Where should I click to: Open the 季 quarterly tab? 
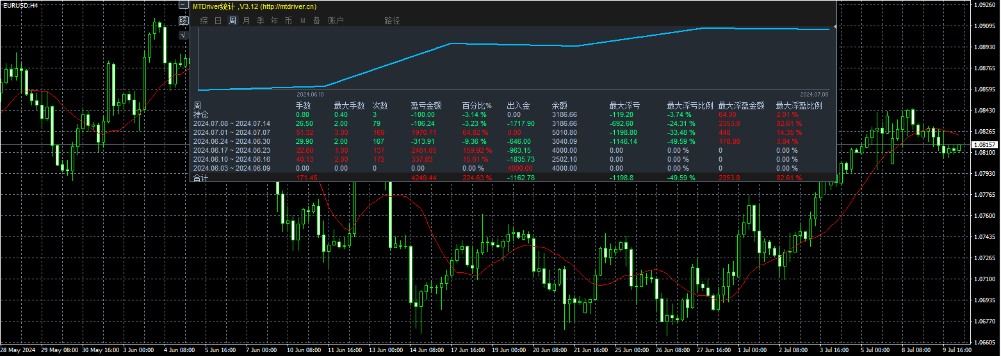(x=261, y=20)
